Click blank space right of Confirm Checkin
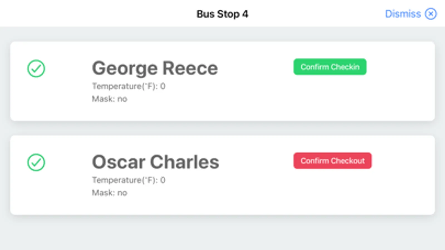This screenshot has height=250, width=445. coord(401,67)
